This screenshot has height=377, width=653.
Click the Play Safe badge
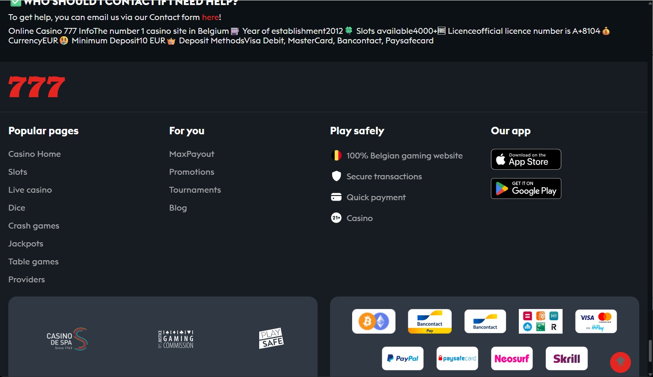[271, 338]
